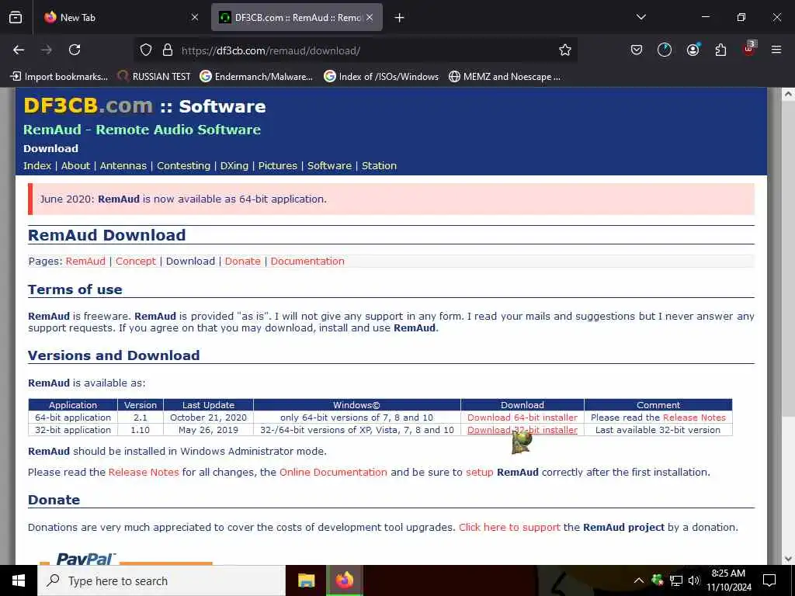Show hidden tray icons chevron

coord(639,580)
